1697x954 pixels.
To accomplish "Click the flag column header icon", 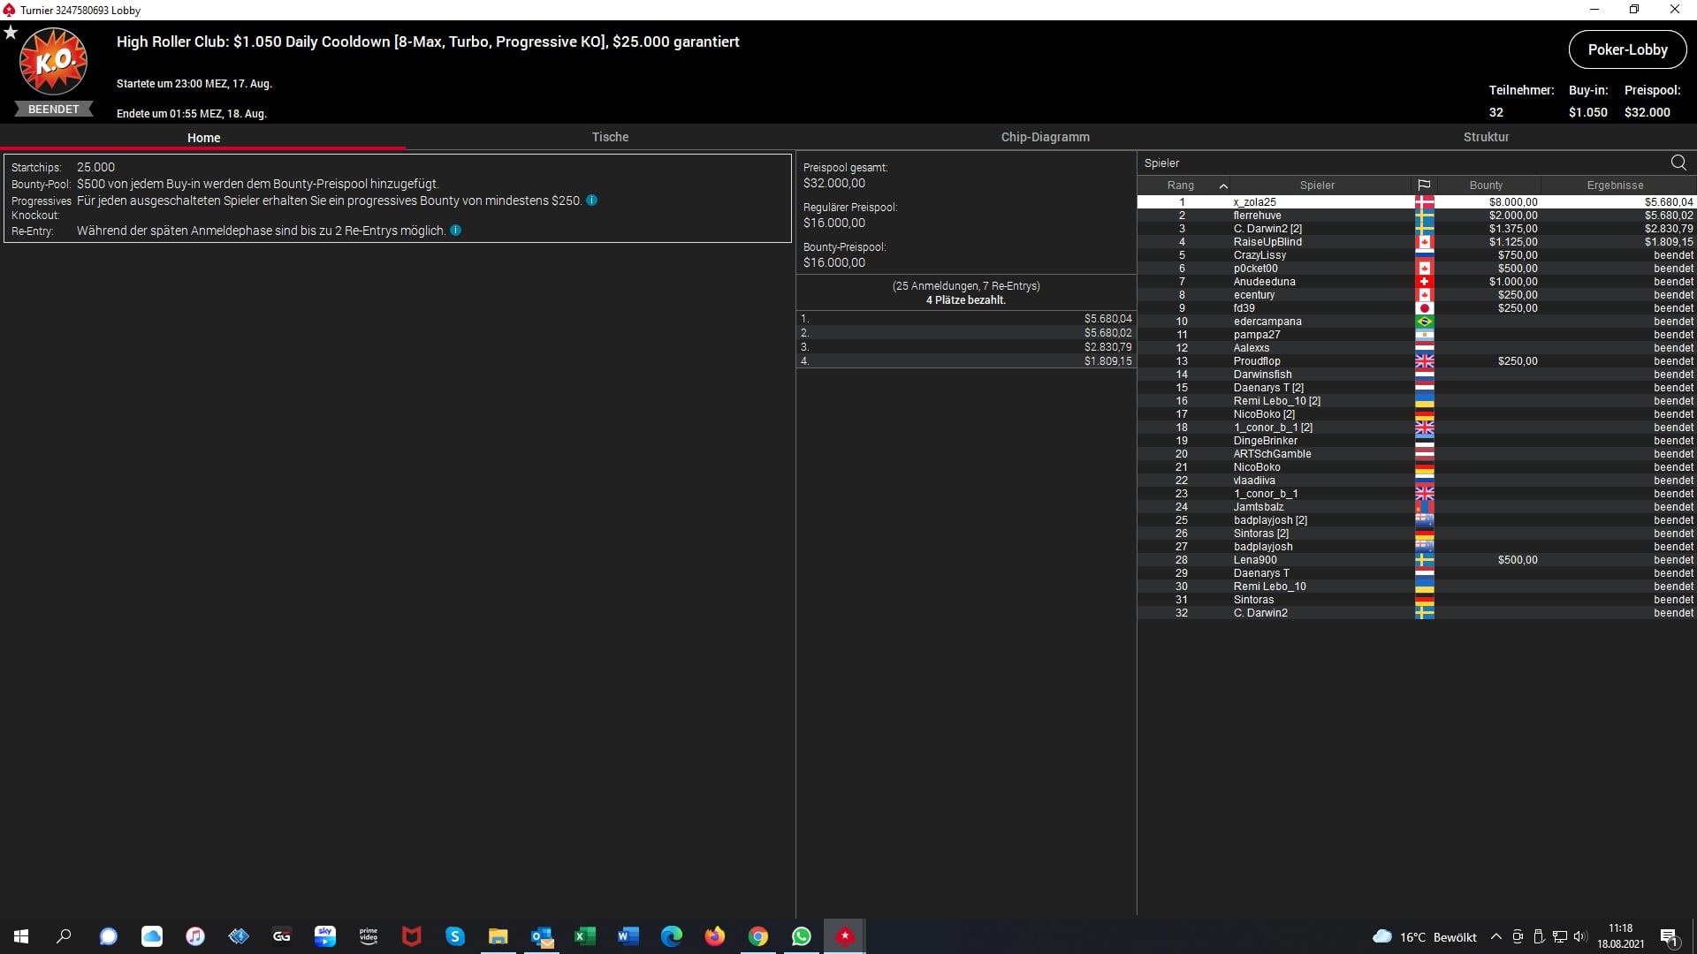I will coord(1423,185).
